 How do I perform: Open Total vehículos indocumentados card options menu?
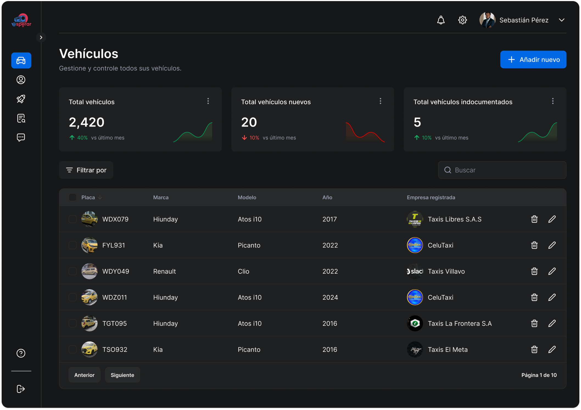click(x=553, y=101)
